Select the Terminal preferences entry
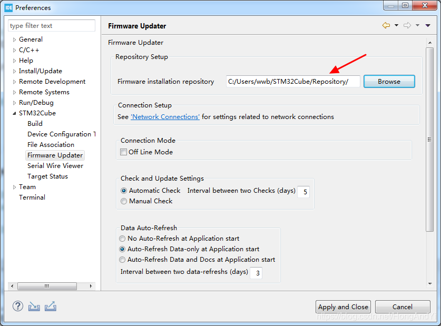Viewport: 441px width, 326px height. 32,197
